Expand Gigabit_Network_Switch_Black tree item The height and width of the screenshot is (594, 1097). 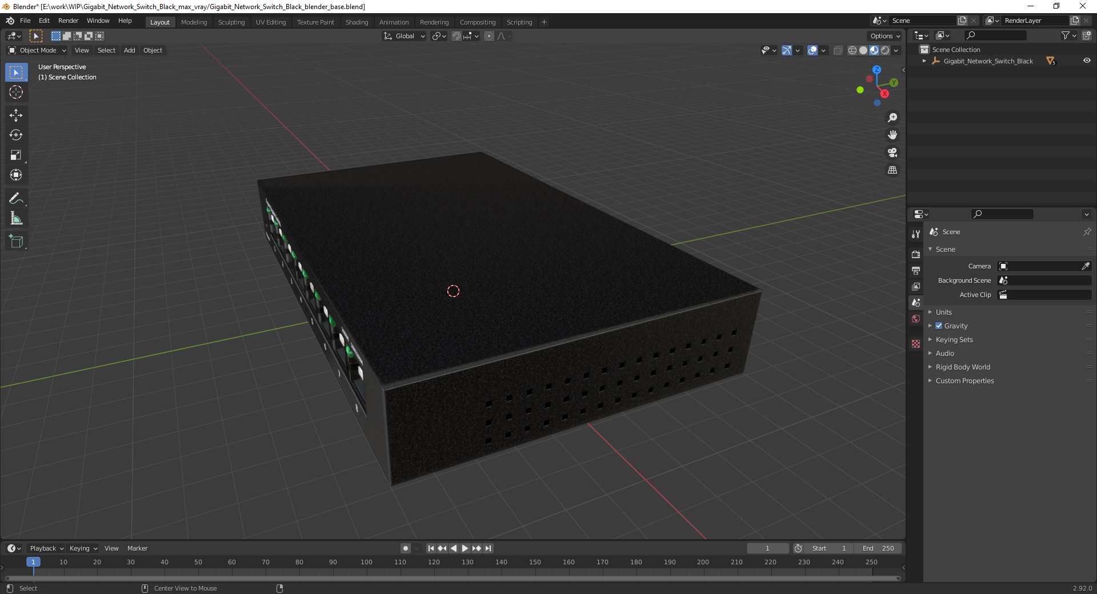click(924, 61)
